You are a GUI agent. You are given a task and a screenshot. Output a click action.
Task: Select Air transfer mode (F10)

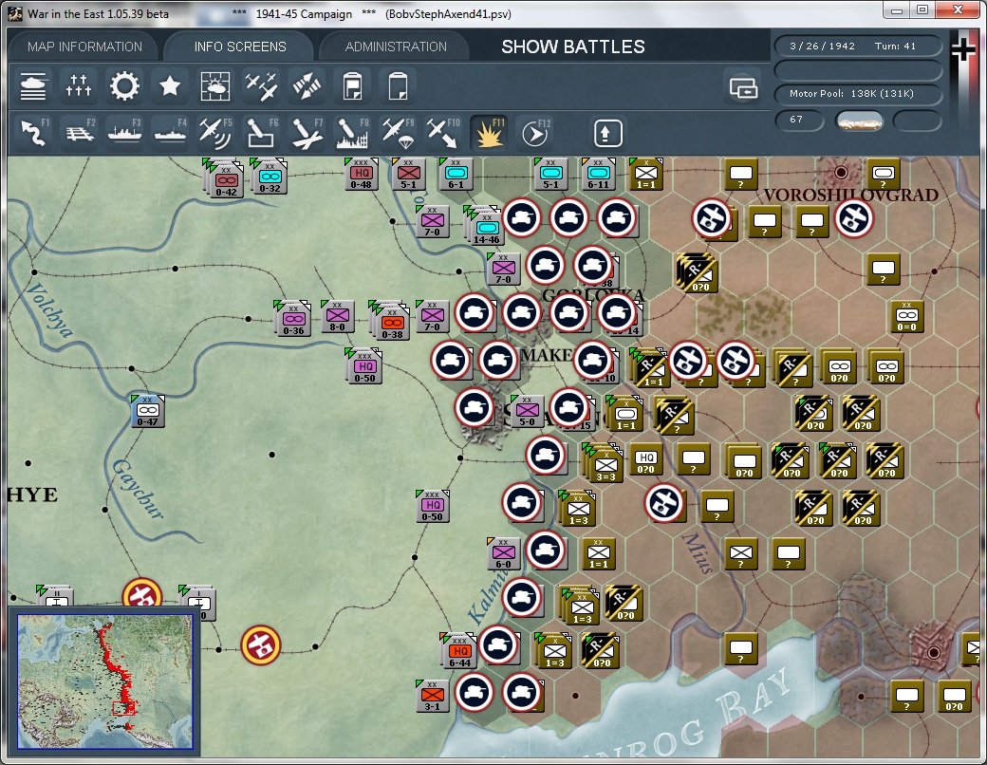[443, 133]
